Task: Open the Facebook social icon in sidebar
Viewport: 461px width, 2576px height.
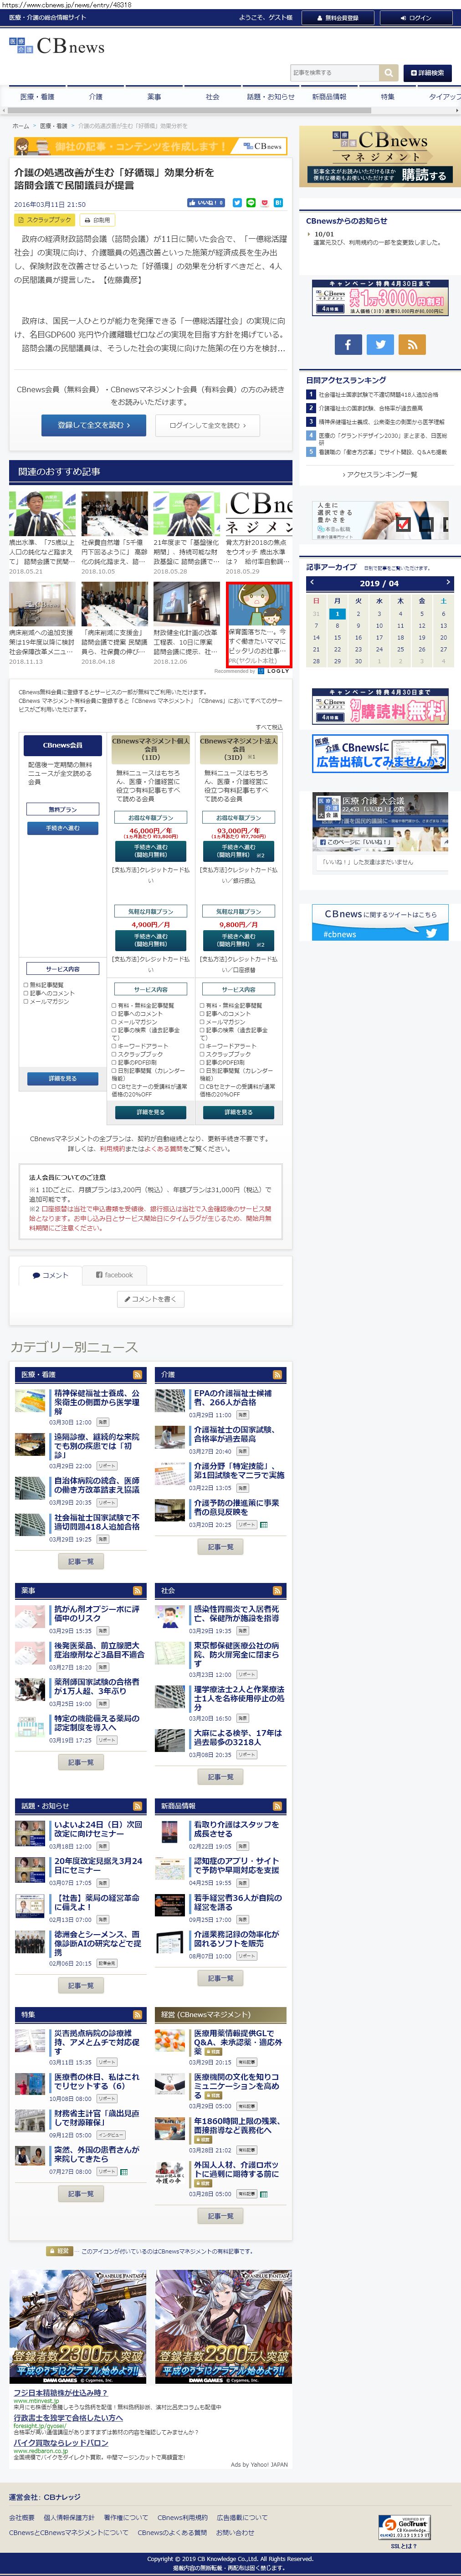Action: click(347, 344)
